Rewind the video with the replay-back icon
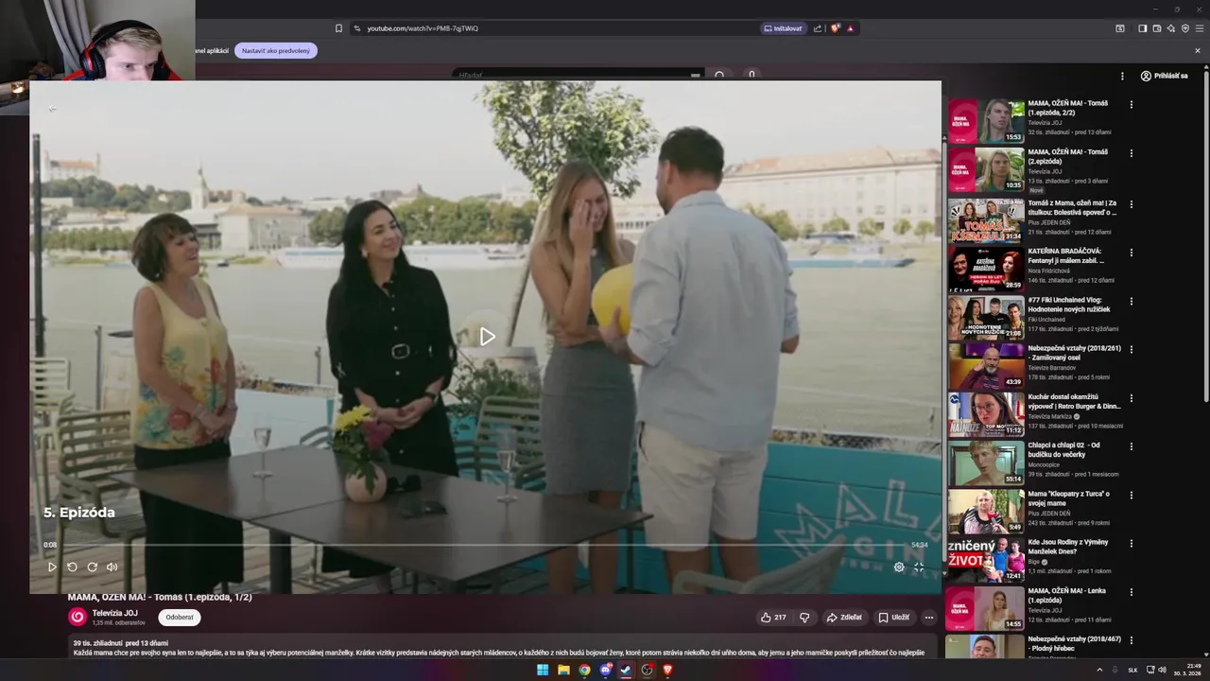The image size is (1210, 681). (x=72, y=567)
